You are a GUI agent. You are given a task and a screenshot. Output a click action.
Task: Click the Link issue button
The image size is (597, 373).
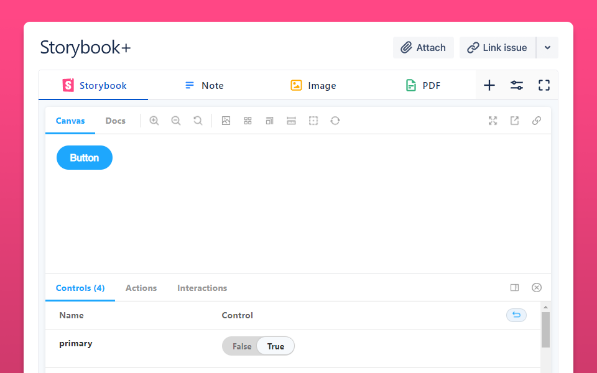click(x=497, y=48)
